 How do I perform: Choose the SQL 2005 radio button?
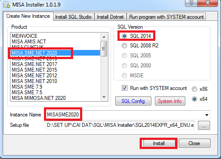(x=124, y=56)
